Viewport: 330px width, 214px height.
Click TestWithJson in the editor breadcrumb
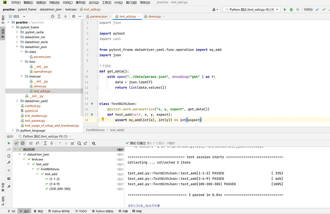click(x=95, y=130)
